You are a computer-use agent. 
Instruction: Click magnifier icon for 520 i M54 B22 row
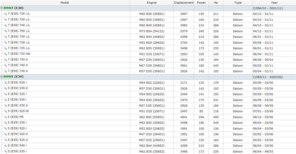pyautogui.click(x=6, y=83)
